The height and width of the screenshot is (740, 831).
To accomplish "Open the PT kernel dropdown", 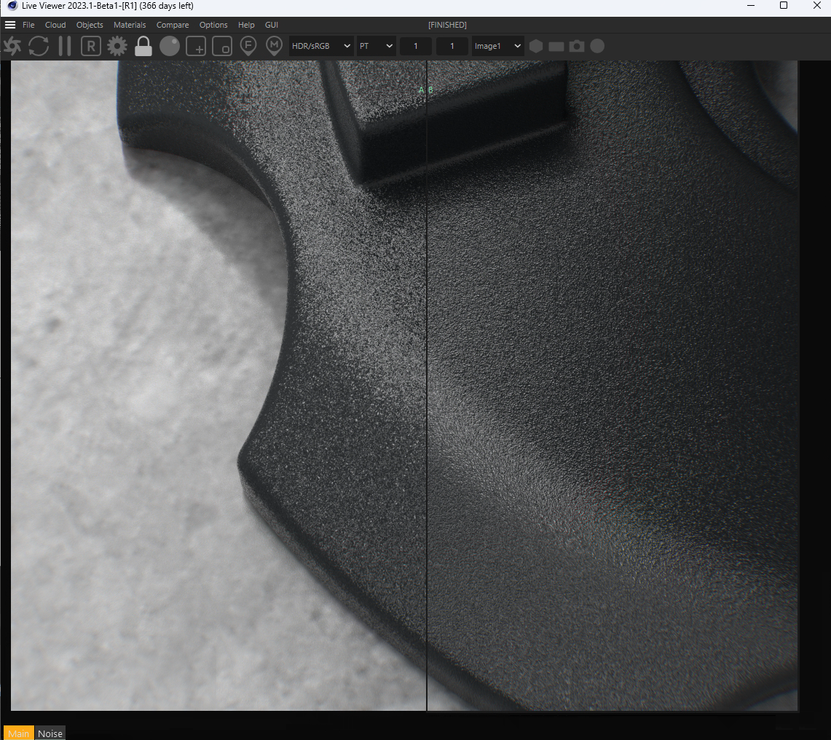I will click(x=376, y=46).
